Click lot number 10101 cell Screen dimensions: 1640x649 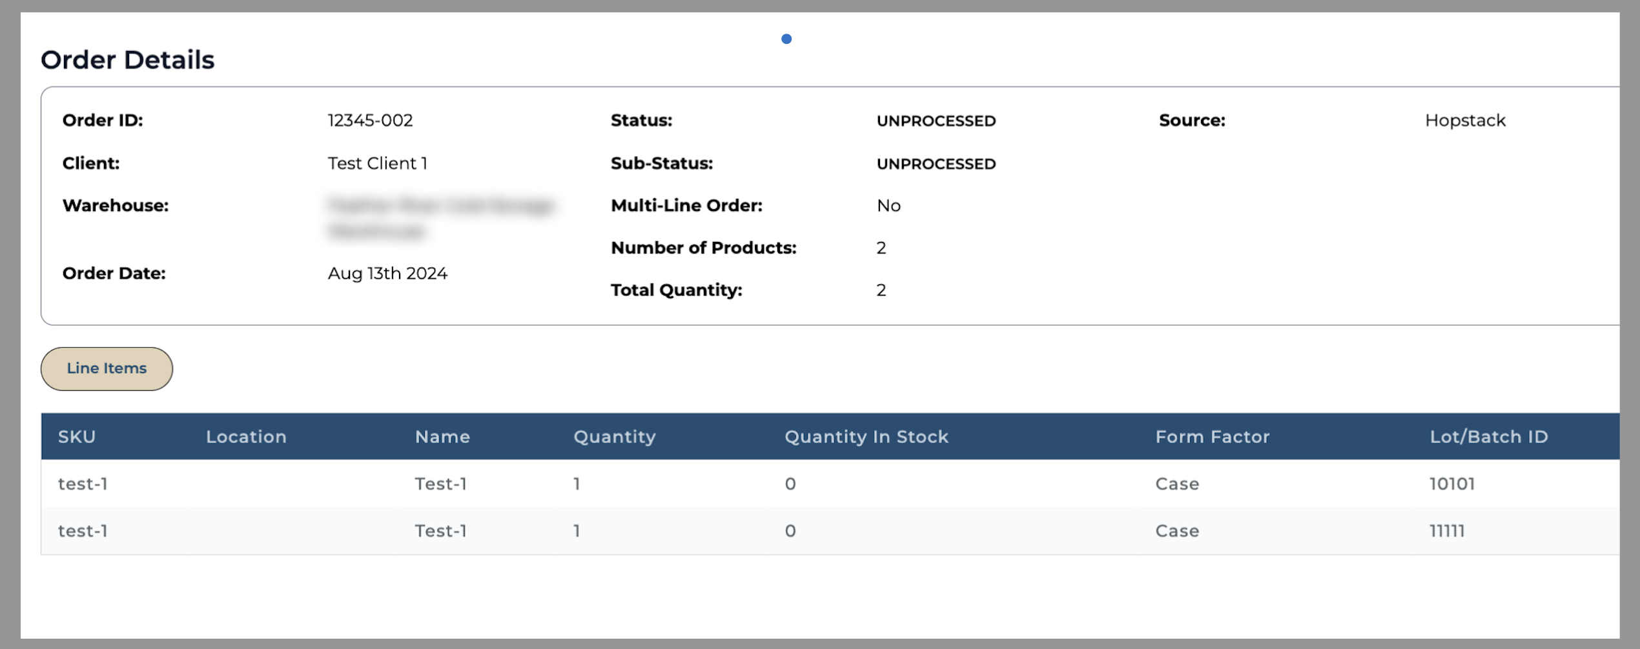(1451, 484)
